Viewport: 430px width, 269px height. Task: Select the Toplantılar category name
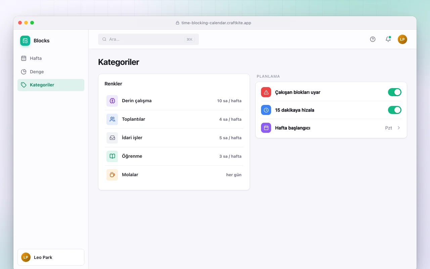point(133,119)
